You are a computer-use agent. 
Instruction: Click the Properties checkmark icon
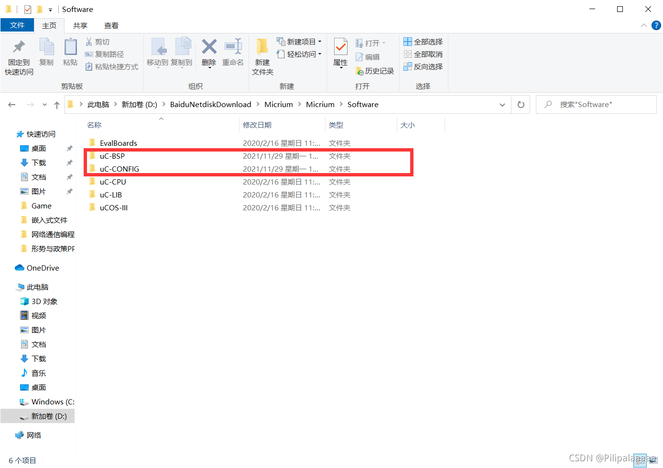(340, 47)
